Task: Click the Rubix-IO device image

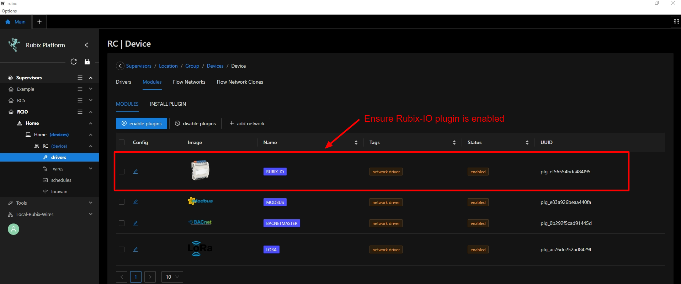Action: [200, 170]
